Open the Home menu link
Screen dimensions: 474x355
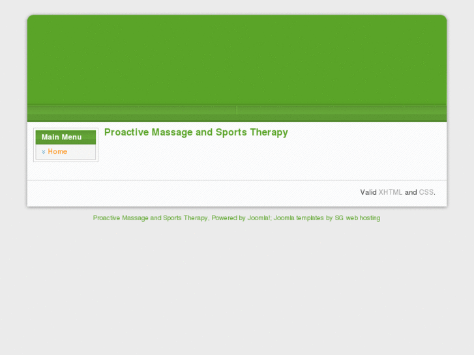[57, 152]
